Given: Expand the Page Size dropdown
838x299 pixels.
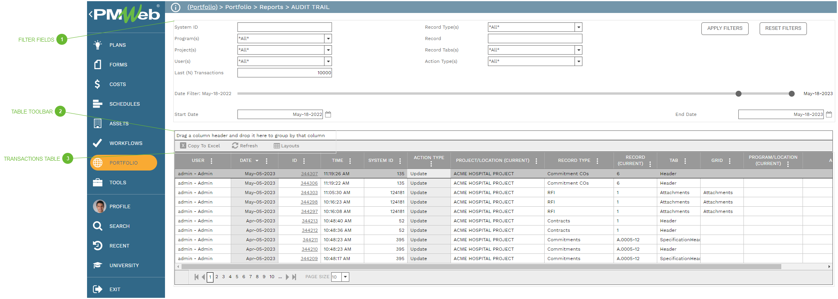Looking at the screenshot, I should pos(345,277).
